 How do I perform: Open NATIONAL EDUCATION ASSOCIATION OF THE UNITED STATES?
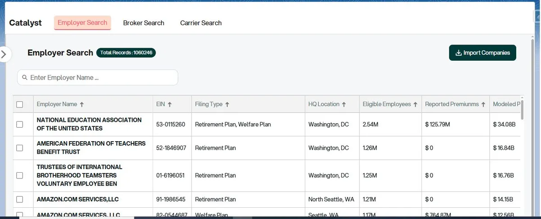(89, 124)
